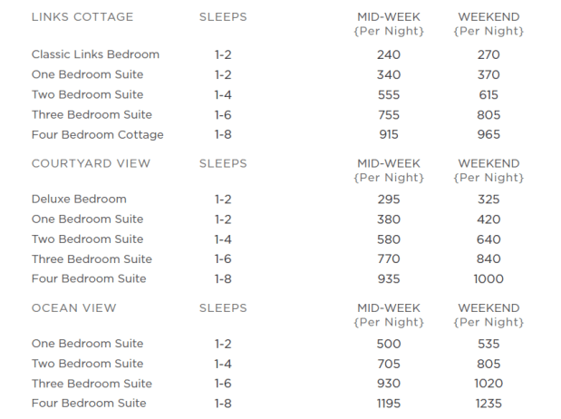Select the 915 Four Bedroom Cottage price
This screenshot has height=419, width=561.
[x=389, y=135]
